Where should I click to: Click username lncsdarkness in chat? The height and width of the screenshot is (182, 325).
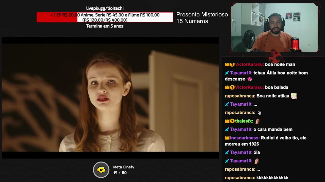click(x=245, y=138)
